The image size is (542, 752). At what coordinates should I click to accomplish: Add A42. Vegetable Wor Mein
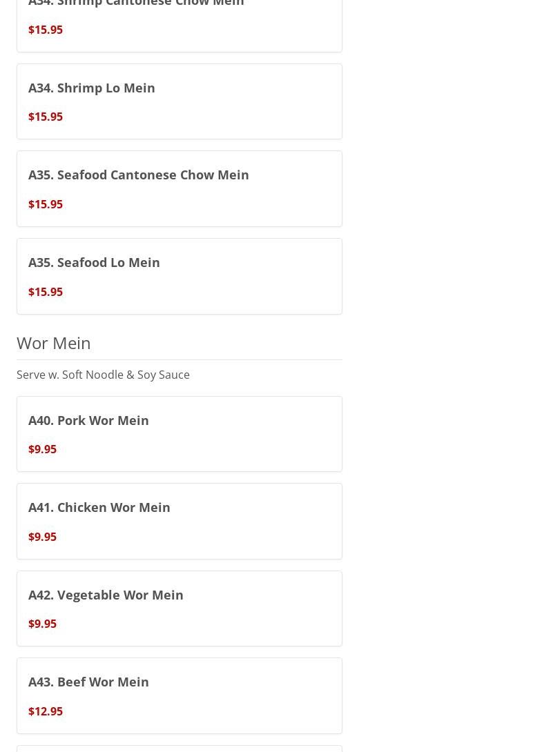(106, 595)
